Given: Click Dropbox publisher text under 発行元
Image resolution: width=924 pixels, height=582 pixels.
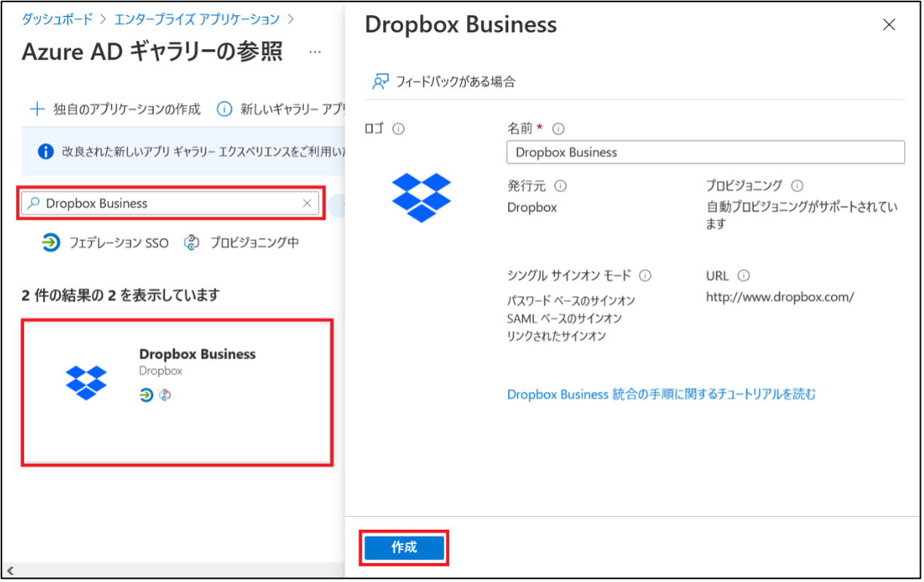Looking at the screenshot, I should [x=532, y=207].
